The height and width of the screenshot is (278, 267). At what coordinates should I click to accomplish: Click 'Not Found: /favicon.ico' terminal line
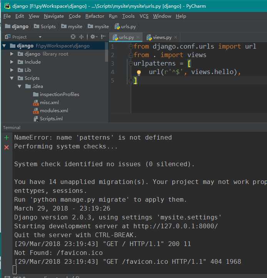[58, 253]
